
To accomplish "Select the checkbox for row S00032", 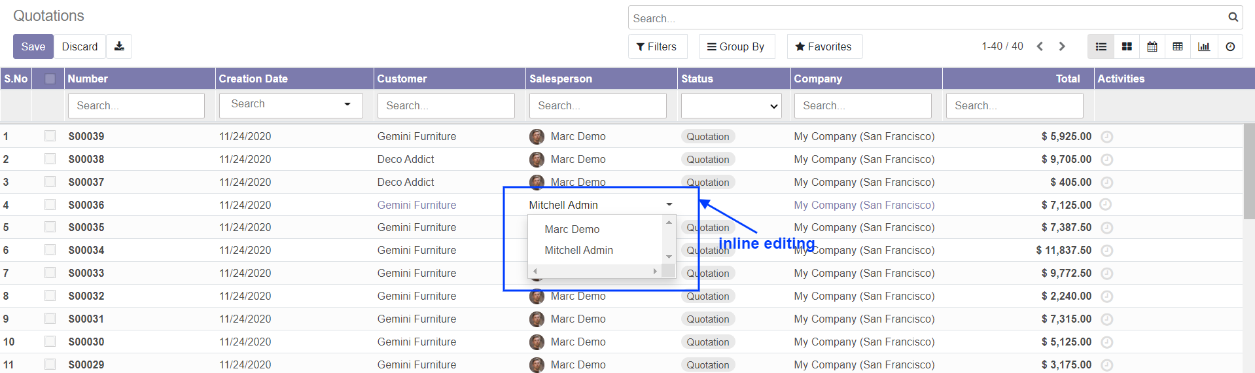I will 50,296.
